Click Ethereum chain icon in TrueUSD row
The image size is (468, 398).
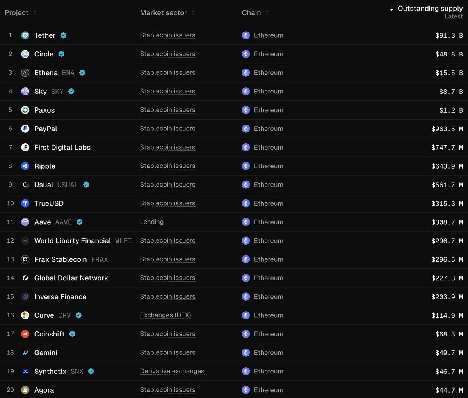(246, 203)
